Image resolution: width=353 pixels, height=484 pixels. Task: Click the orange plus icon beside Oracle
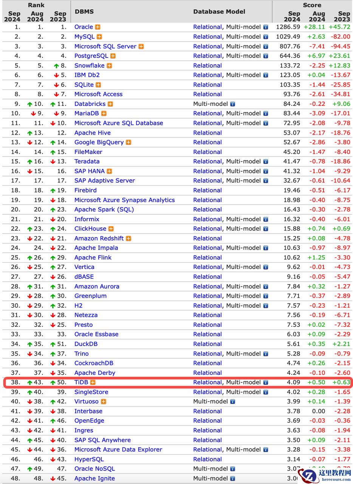98,27
